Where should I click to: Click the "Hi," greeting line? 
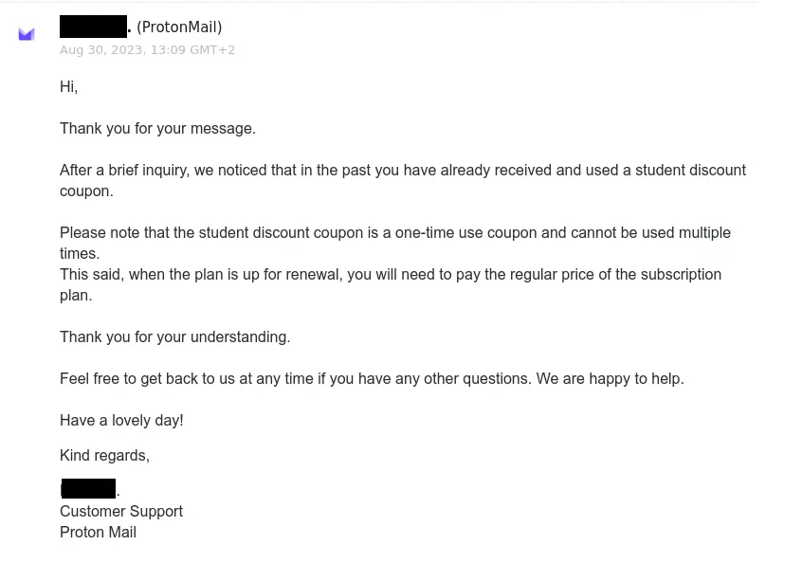(68, 87)
